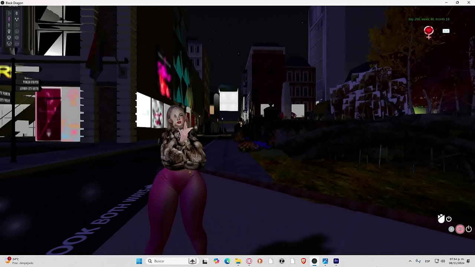Toggle the power icon beside the AO button

pyautogui.click(x=469, y=229)
